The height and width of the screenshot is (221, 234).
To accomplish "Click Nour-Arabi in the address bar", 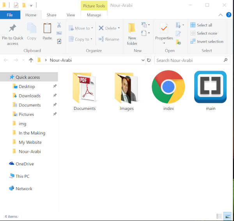I will [x=61, y=60].
